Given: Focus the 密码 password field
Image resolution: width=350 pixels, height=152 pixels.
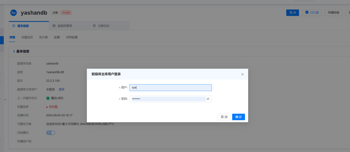Looking at the screenshot, I should pos(171,99).
